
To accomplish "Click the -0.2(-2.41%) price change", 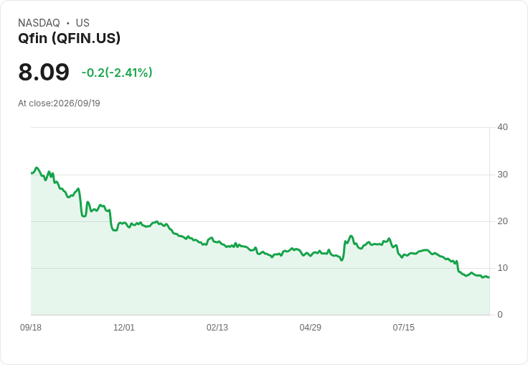I will pyautogui.click(x=117, y=73).
